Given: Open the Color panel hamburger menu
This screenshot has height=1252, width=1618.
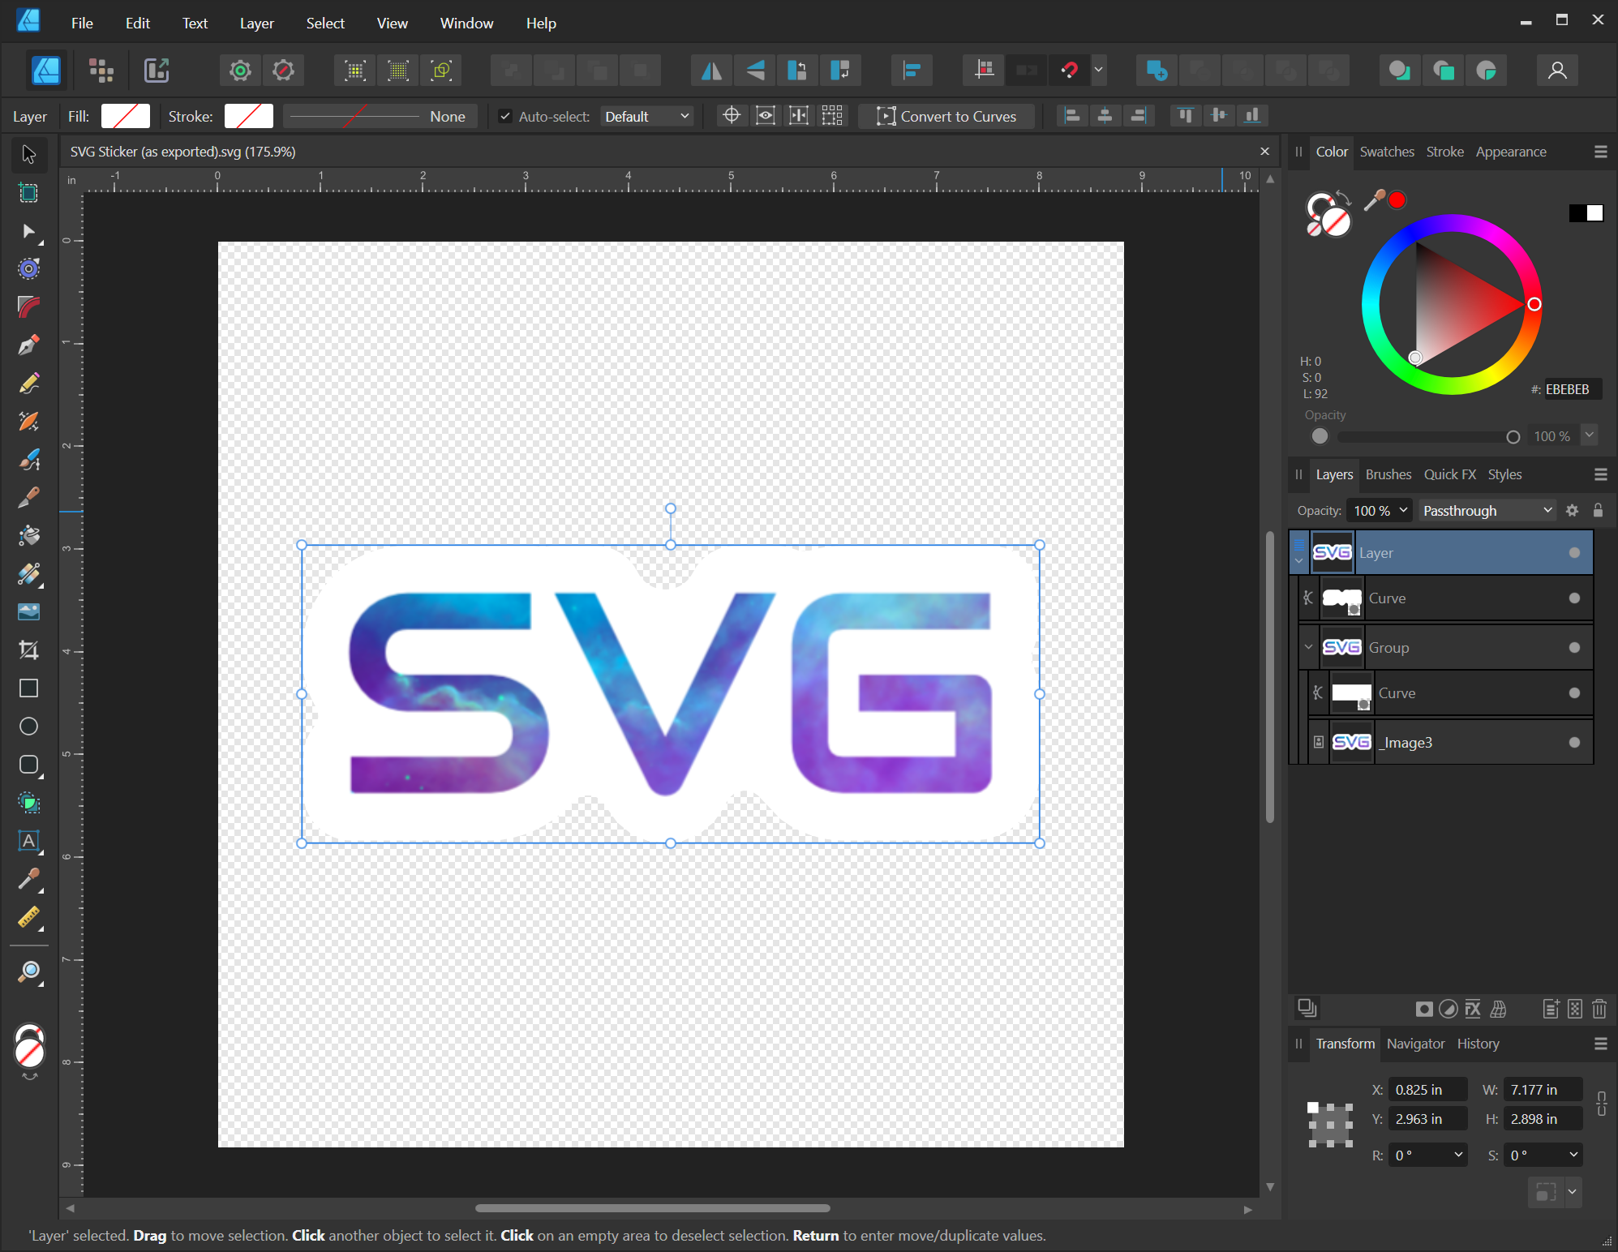Looking at the screenshot, I should point(1600,152).
